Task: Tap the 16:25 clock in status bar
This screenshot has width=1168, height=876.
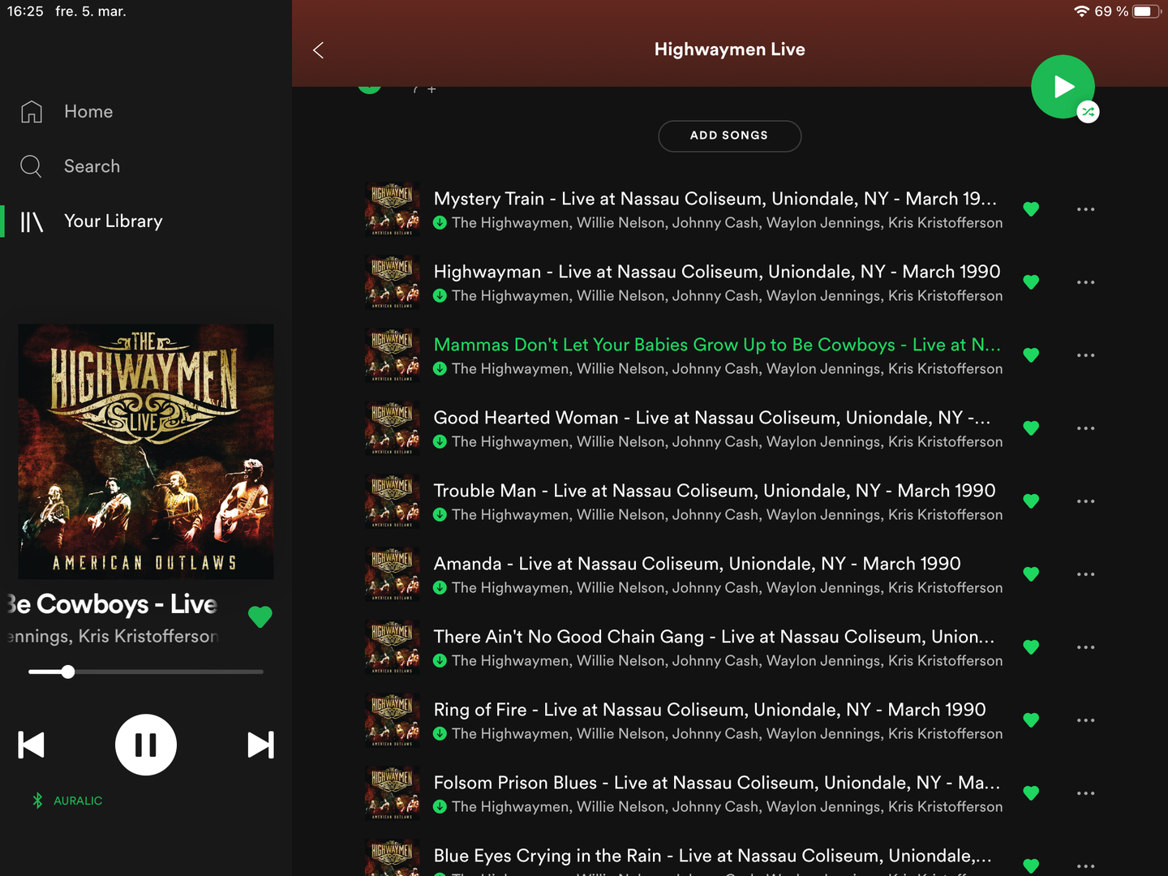Action: pyautogui.click(x=25, y=11)
